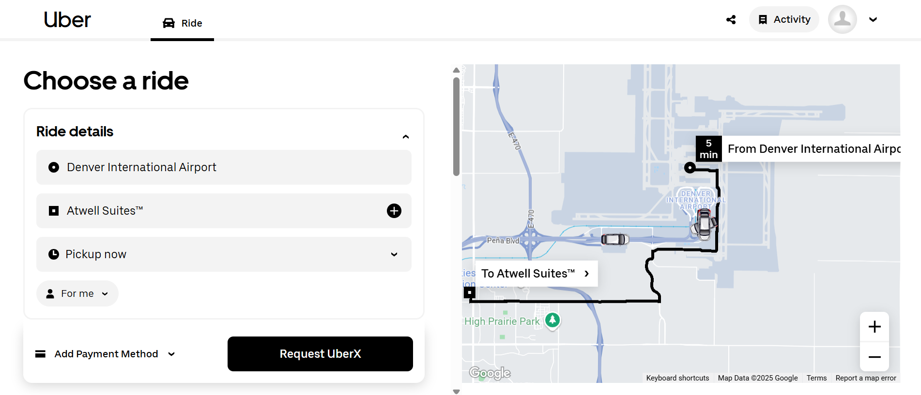
Task: Click the Uber logo
Action: click(x=67, y=20)
